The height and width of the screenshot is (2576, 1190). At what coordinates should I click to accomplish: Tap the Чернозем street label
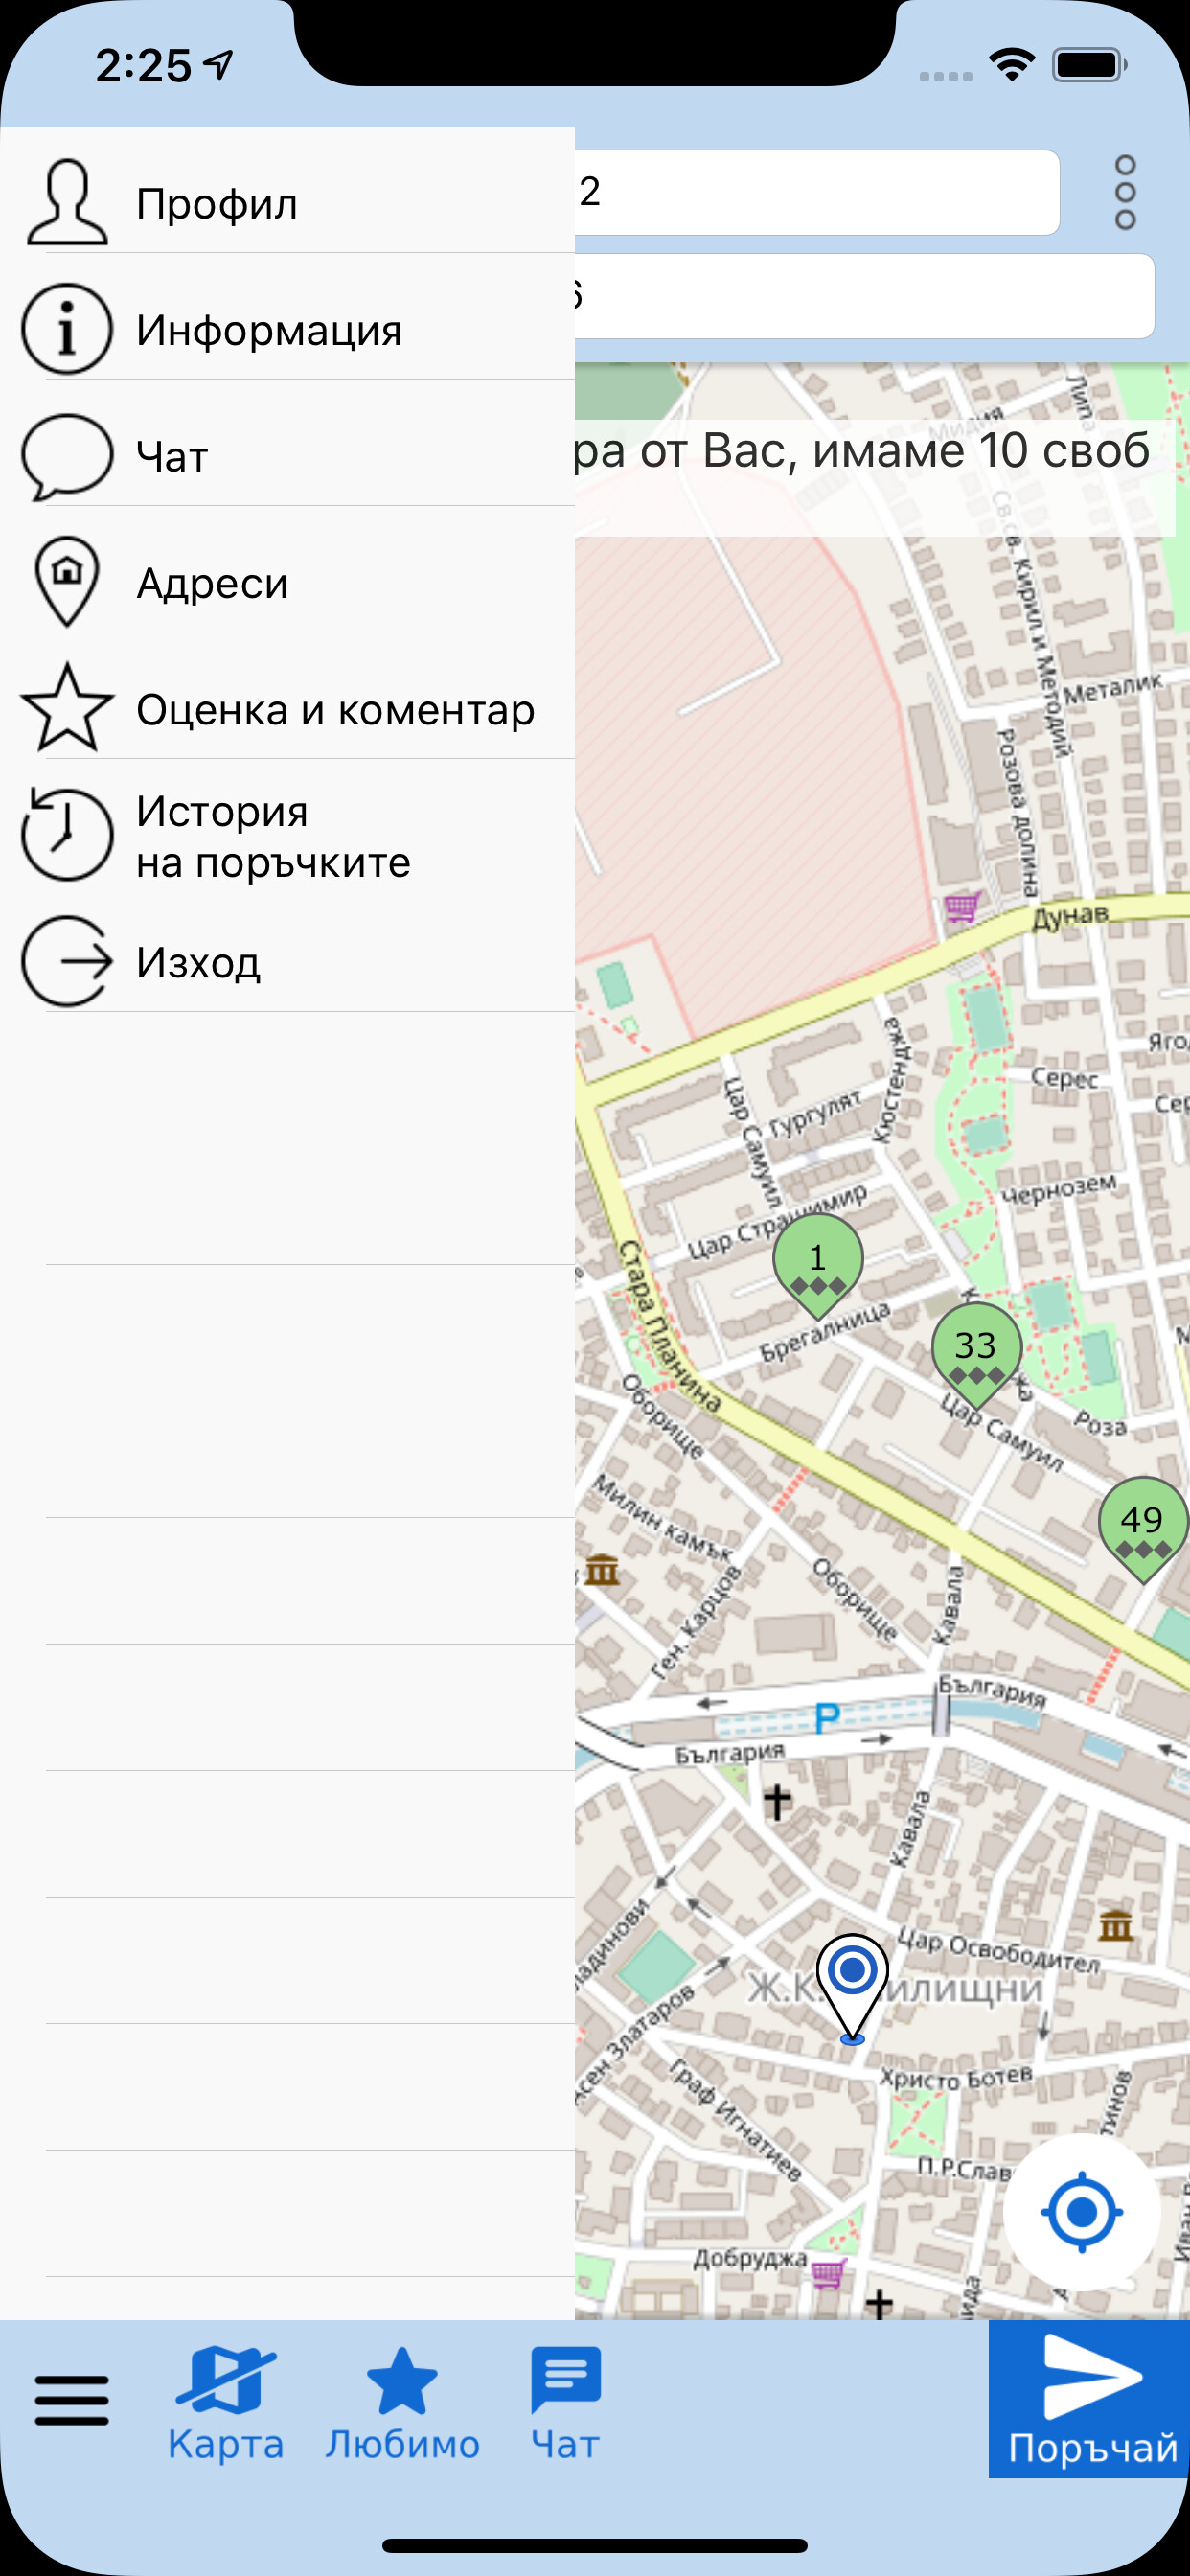click(x=1059, y=1189)
